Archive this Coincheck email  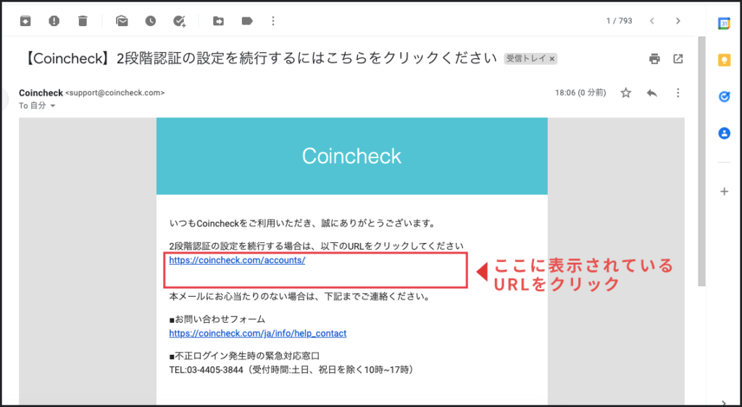(x=25, y=21)
